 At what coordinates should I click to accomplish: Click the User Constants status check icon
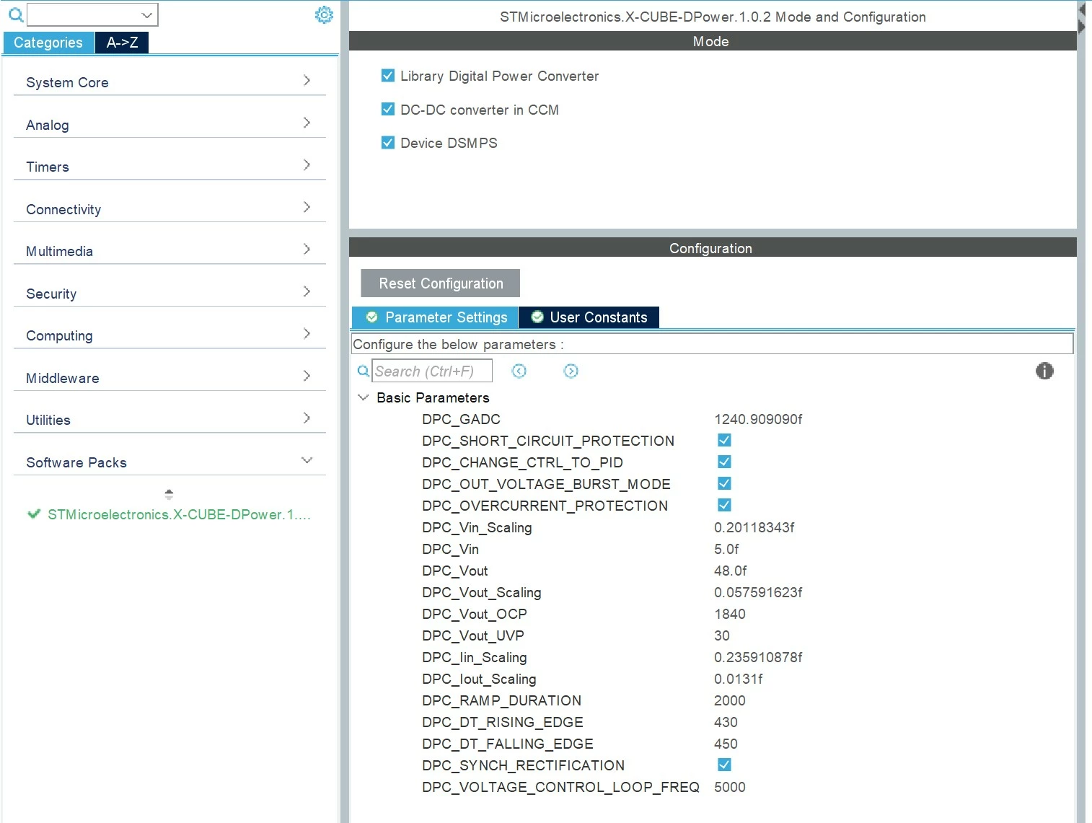[x=537, y=317]
